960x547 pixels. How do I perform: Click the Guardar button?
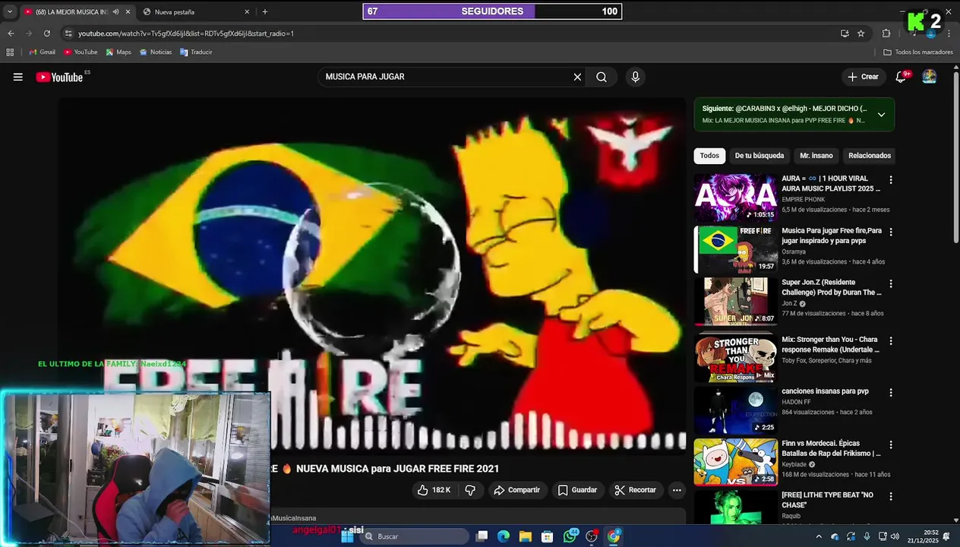(577, 490)
